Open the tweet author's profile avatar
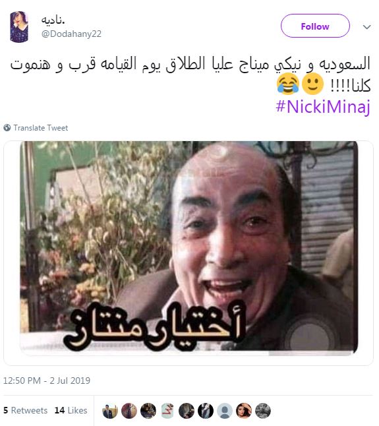 19,27
